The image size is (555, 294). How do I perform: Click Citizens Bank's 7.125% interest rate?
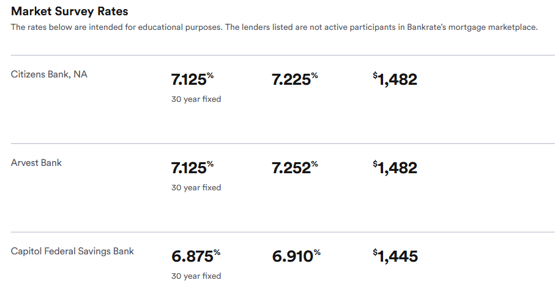point(192,79)
